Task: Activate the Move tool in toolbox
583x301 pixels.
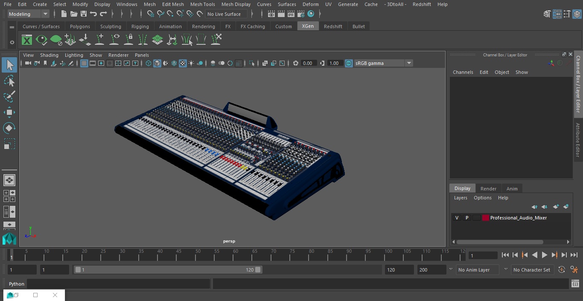Action: 9,112
